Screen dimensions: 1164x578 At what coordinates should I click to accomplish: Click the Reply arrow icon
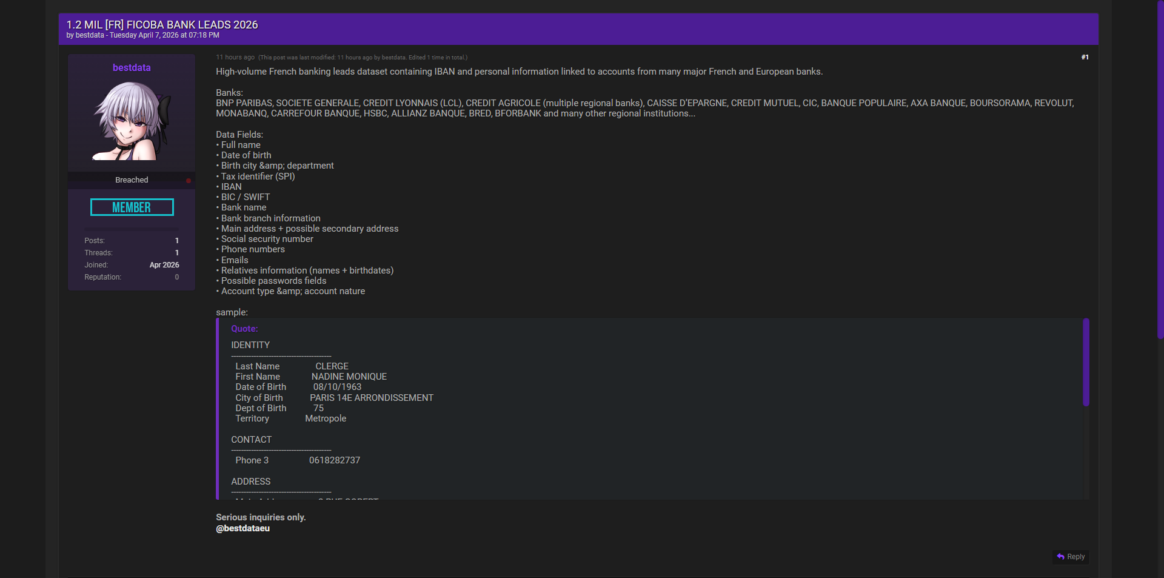(x=1060, y=557)
